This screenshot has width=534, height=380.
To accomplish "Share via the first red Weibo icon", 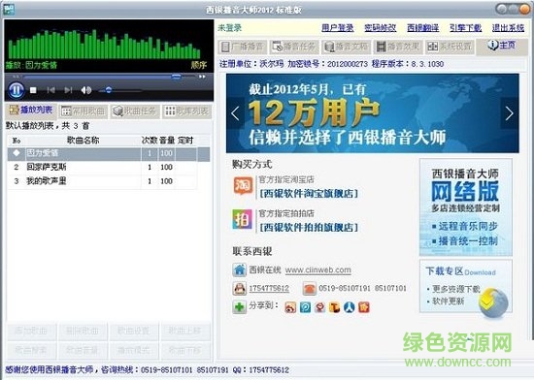I will point(290,307).
